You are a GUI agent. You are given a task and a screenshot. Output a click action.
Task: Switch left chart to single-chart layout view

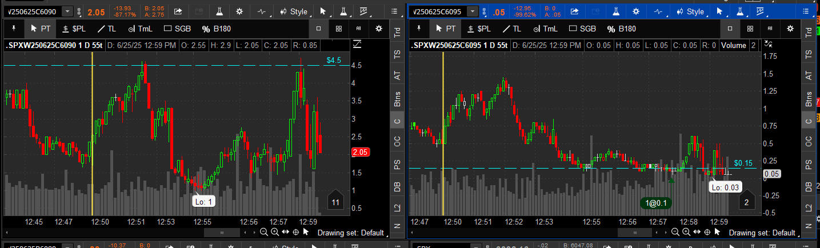click(318, 29)
